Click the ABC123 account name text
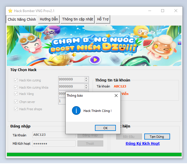The width and height of the screenshot is (187, 164). 120,86
